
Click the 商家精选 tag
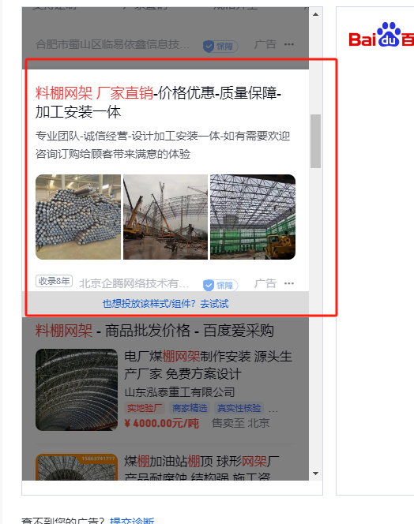(x=190, y=408)
